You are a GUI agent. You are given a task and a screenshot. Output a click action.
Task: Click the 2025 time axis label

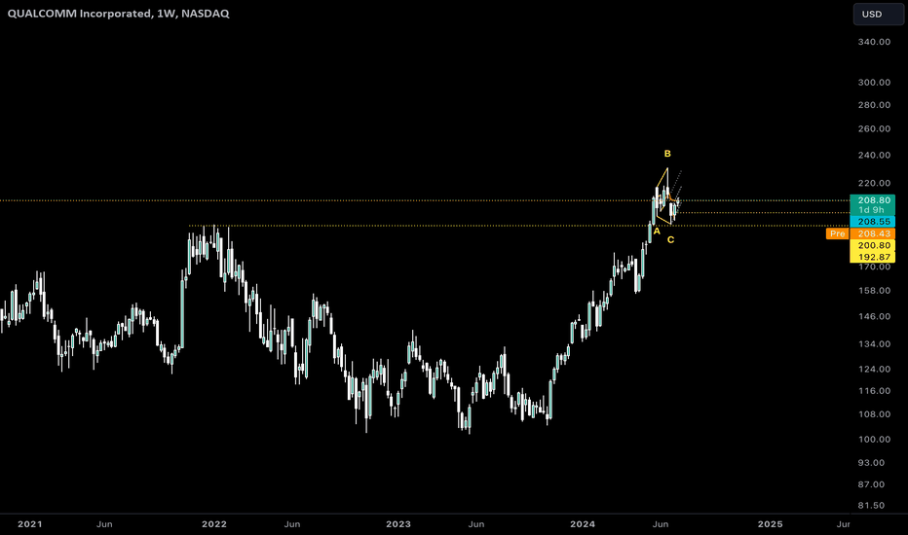coord(771,524)
